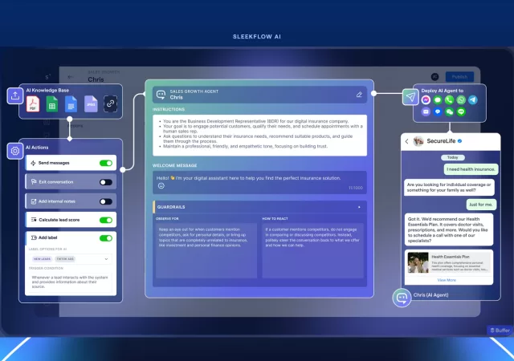The image size is (514, 361).
Task: Click the upload icon beside AI Knowledge Base
Action: 14,95
